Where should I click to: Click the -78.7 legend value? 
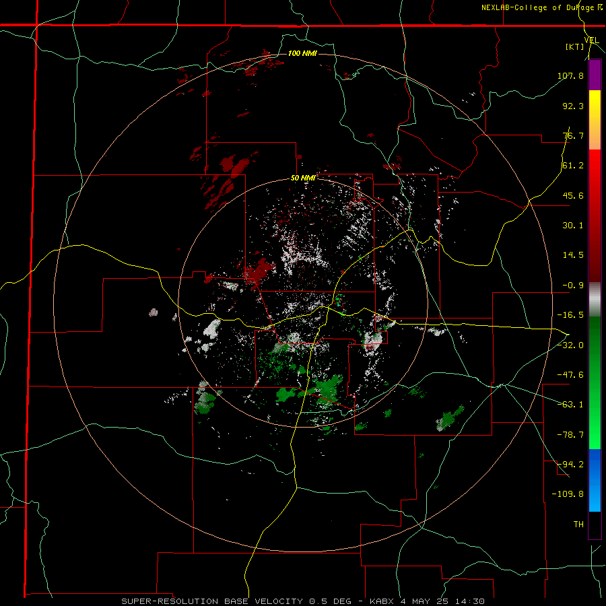point(570,435)
